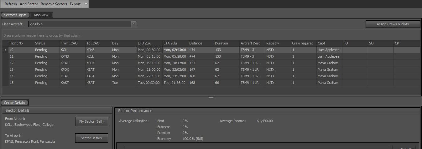Click the empty FO cell of flight 10

tap(355, 50)
